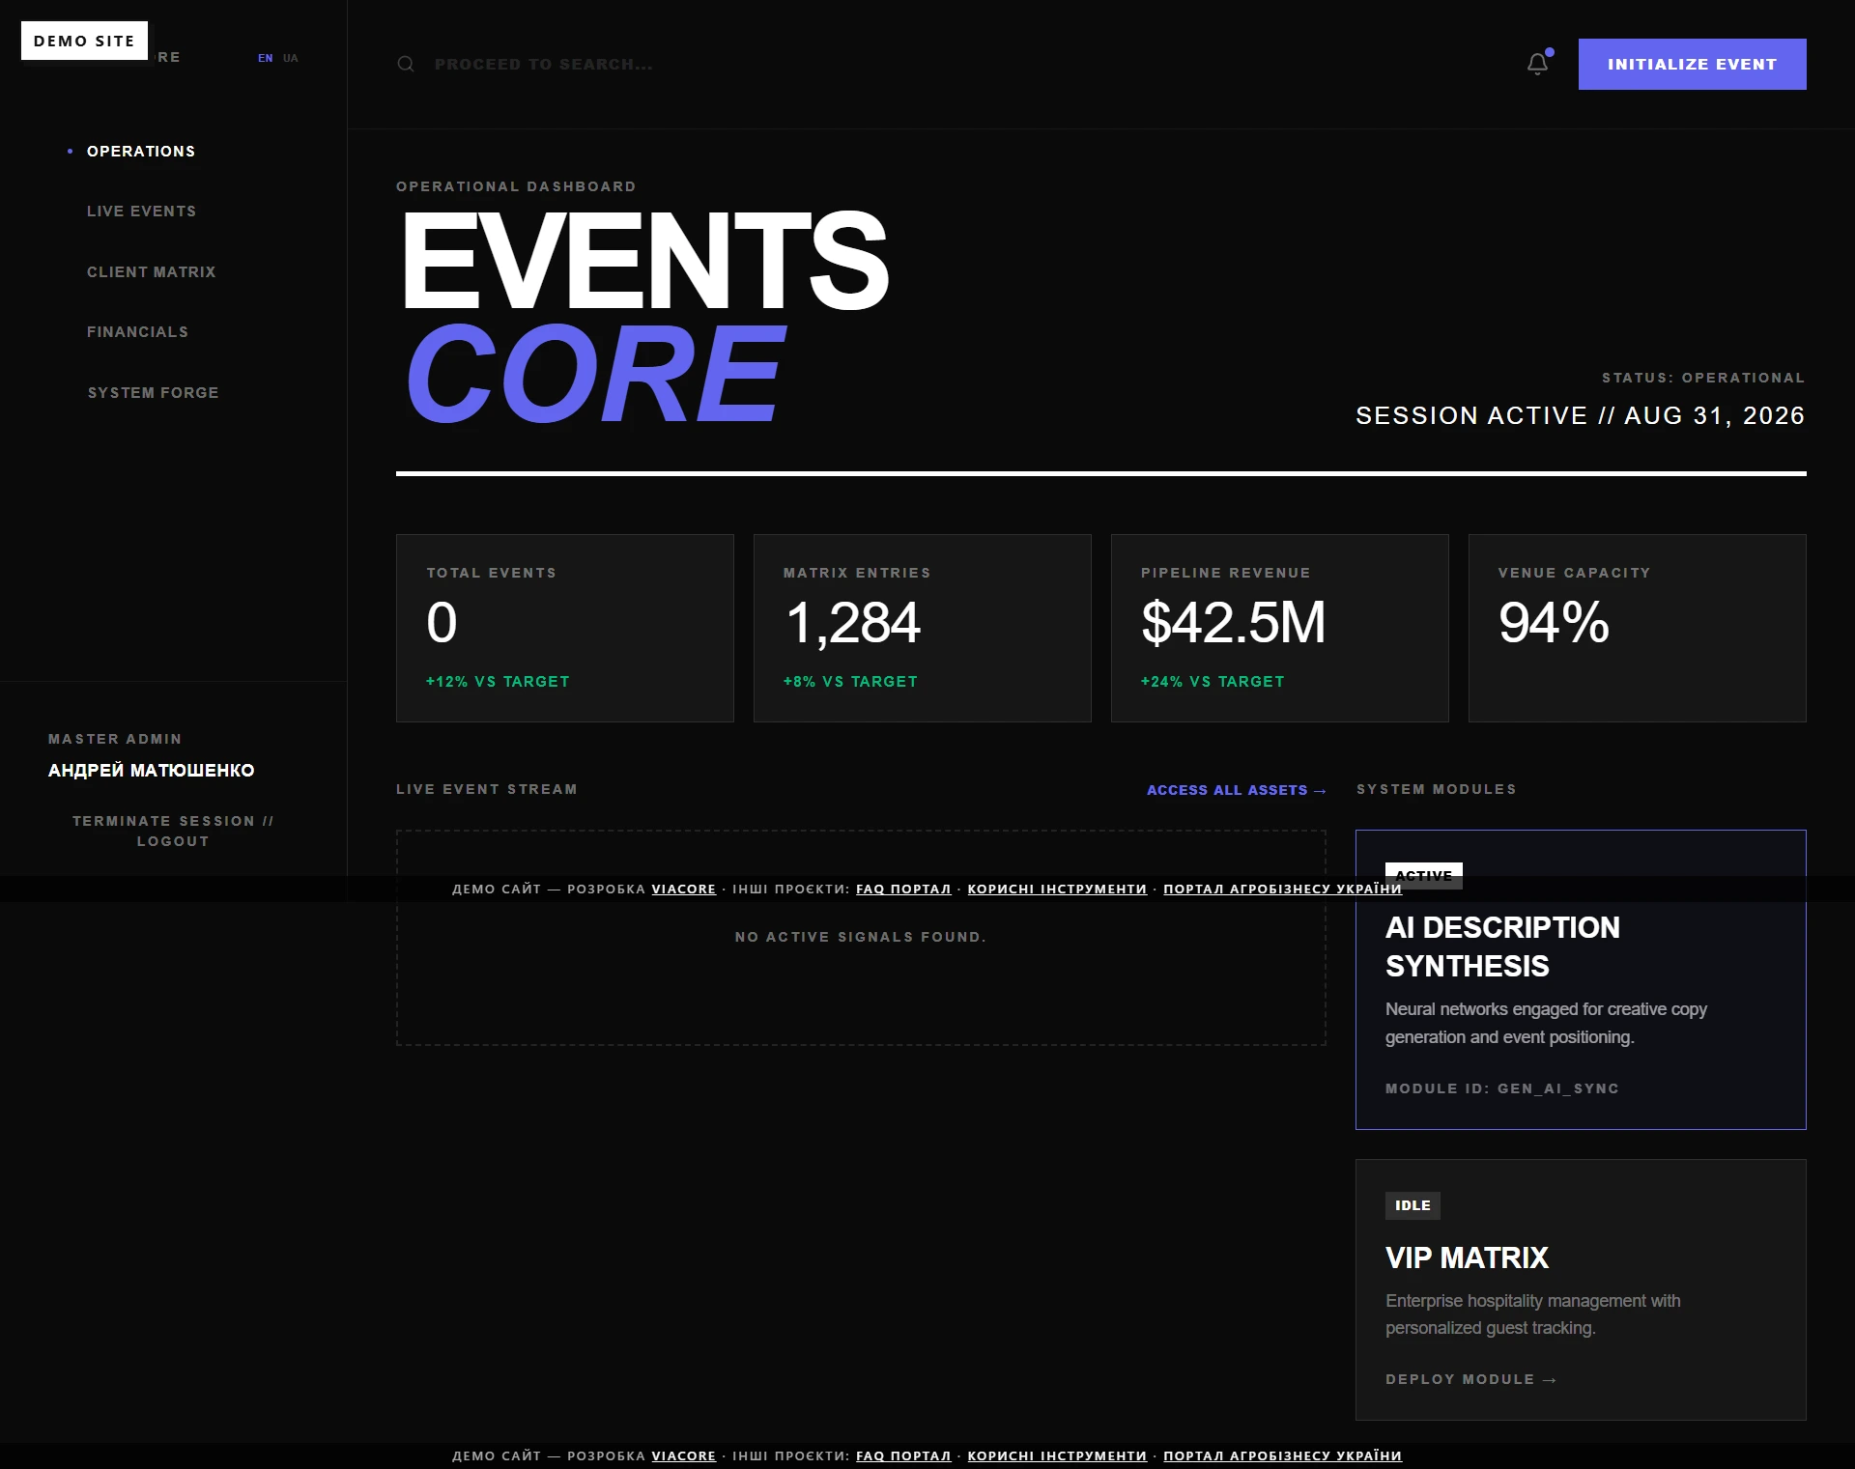Click 'Session Active // Aug 31, 2026' text
This screenshot has width=1855, height=1469.
point(1581,415)
